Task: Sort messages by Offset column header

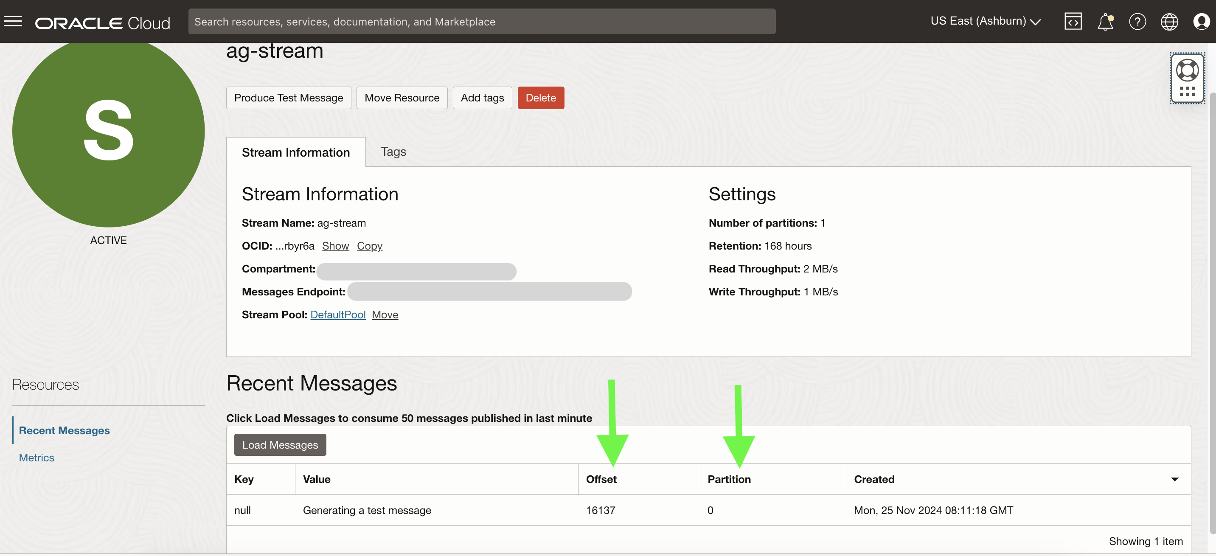Action: (x=601, y=479)
